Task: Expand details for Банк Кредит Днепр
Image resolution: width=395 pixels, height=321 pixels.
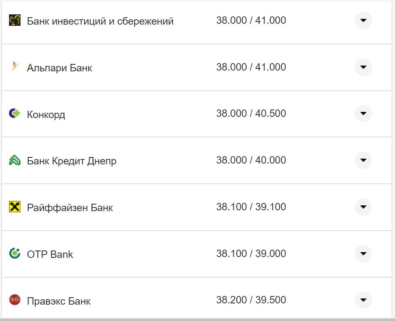Action: coord(363,160)
